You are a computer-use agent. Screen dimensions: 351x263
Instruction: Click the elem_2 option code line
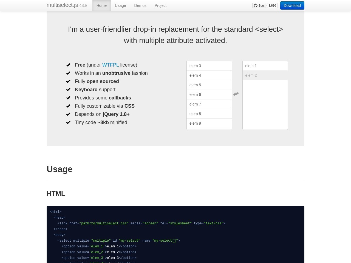[x=99, y=252]
